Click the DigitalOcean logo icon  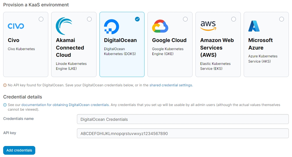click(111, 27)
